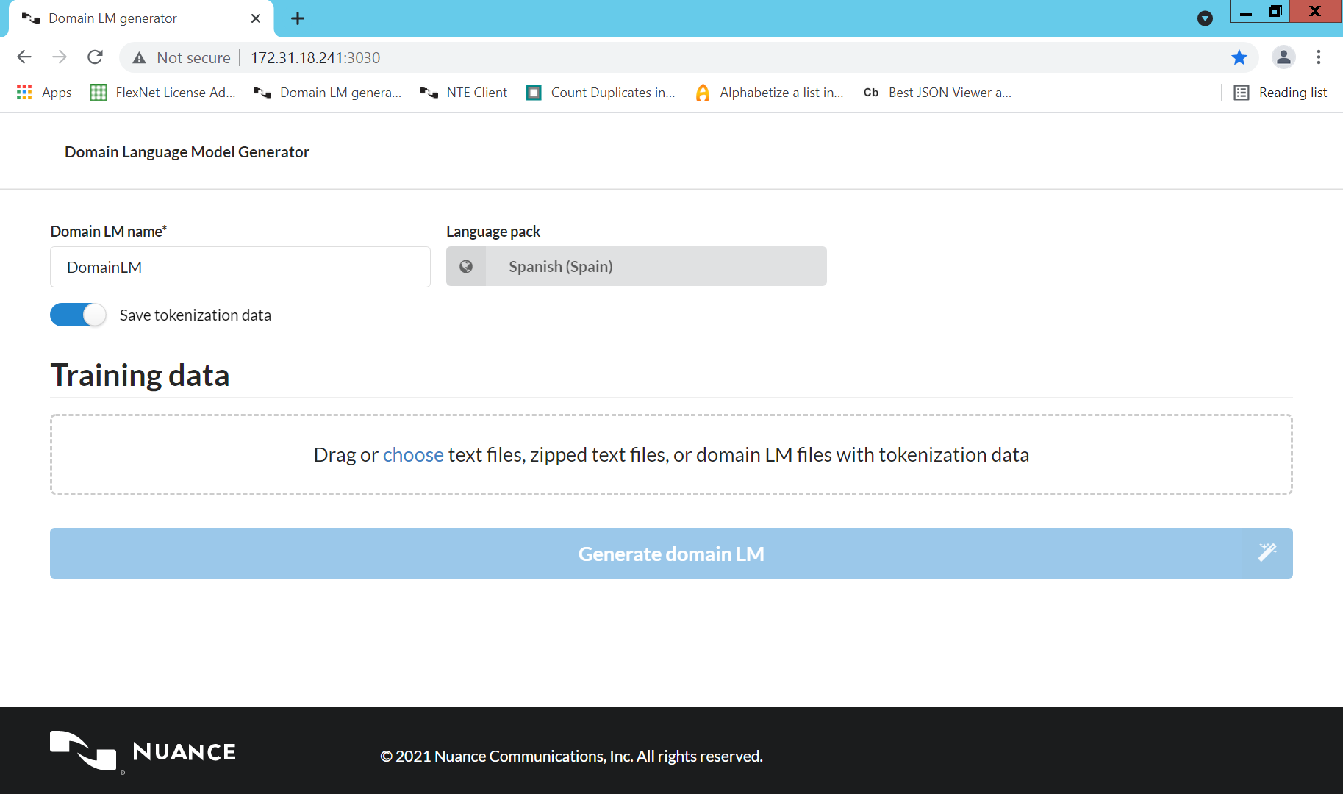
Task: Open the Language pack selector
Action: [x=636, y=266]
